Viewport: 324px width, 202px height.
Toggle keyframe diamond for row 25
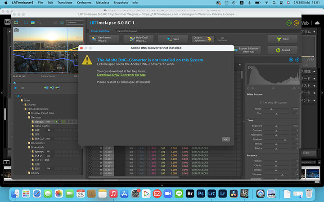(90, 159)
